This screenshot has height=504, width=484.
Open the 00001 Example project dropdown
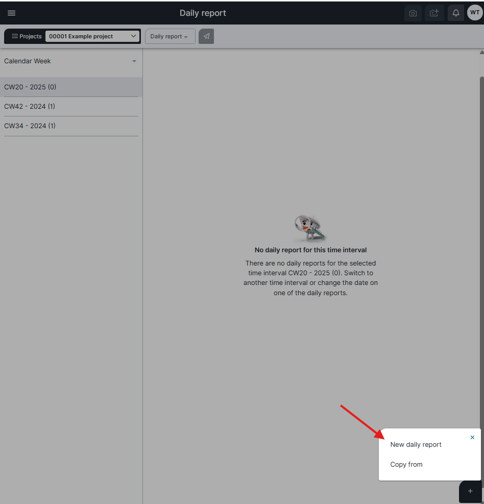92,36
